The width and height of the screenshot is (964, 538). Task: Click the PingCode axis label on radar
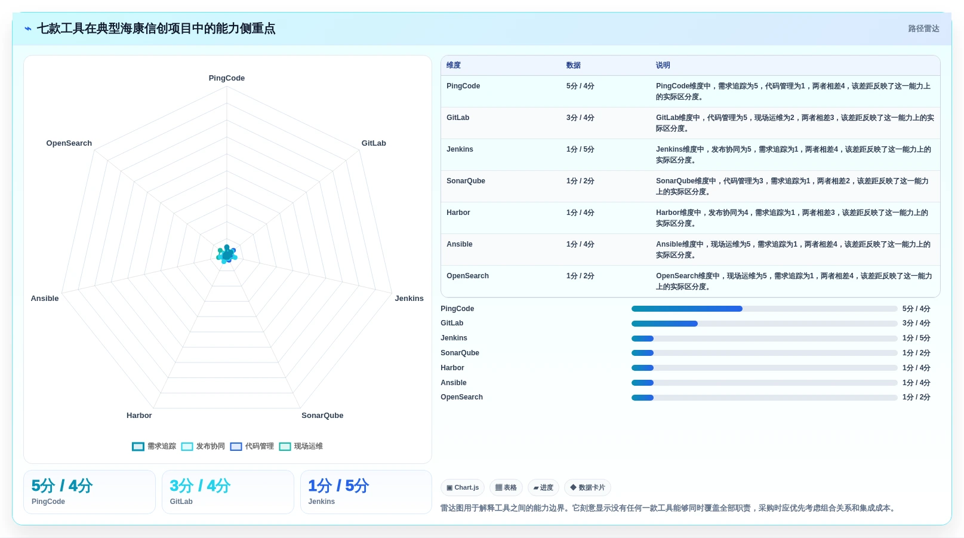(227, 78)
